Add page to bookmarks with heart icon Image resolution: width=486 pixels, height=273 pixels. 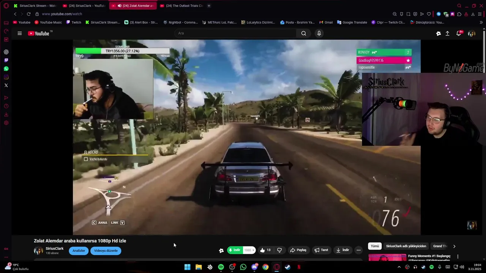pyautogui.click(x=429, y=14)
